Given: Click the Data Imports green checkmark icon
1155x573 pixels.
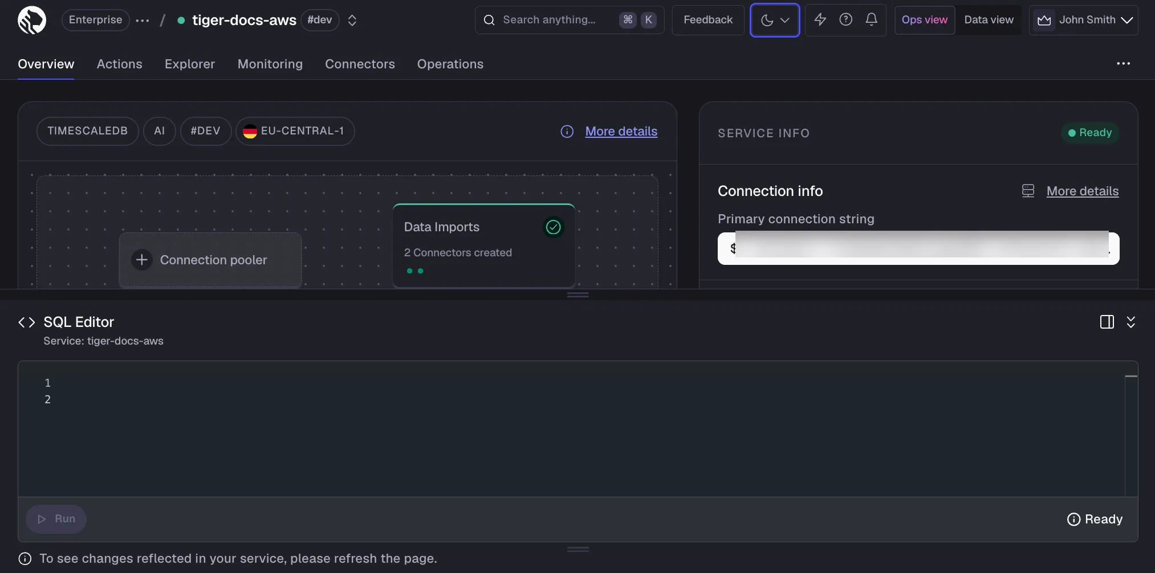Looking at the screenshot, I should (x=554, y=227).
